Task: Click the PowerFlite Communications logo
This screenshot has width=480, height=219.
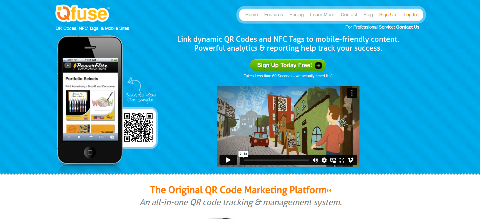Action: coord(90,66)
